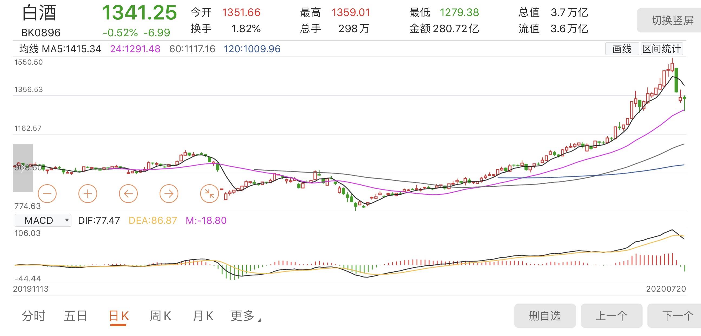
Task: Click the 删自选 remove from watchlist button
Action: [x=545, y=316]
